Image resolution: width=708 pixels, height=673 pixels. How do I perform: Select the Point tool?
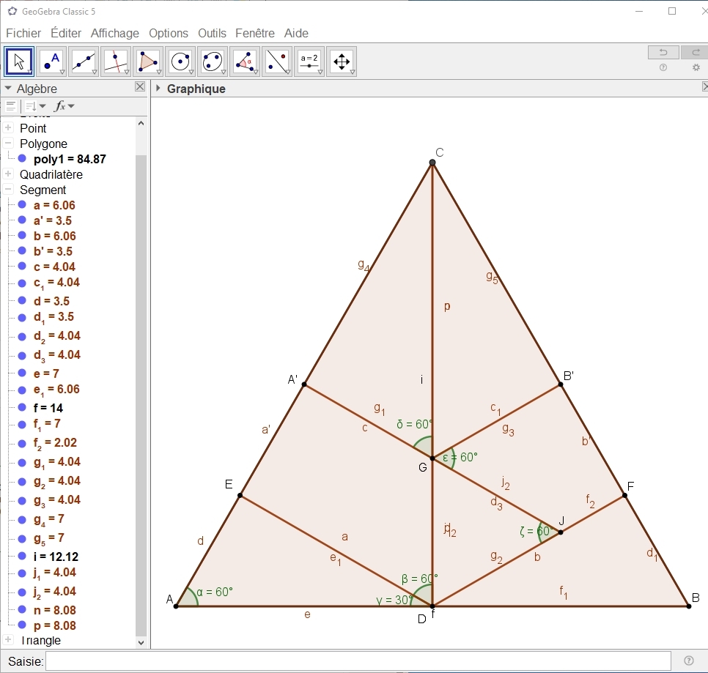(51, 62)
